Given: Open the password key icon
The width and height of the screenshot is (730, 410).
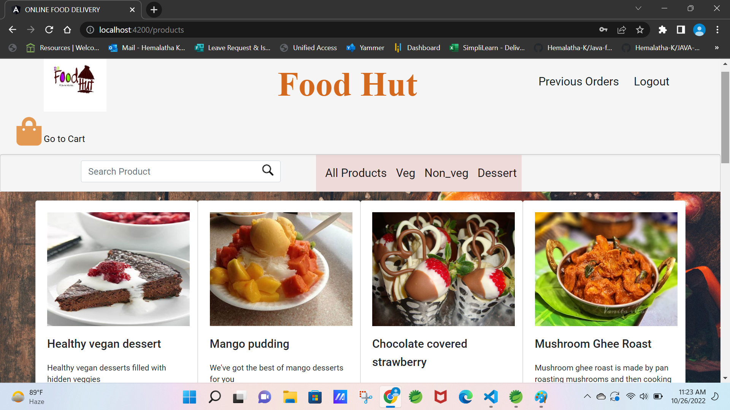Looking at the screenshot, I should click(x=603, y=30).
